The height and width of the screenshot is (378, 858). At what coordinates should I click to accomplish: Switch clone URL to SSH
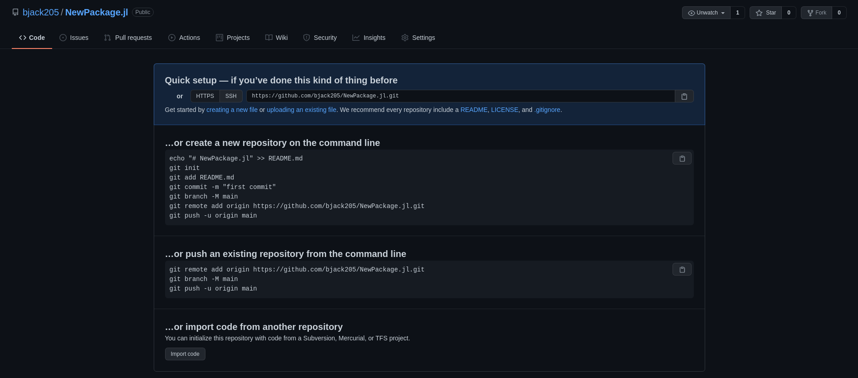click(231, 96)
